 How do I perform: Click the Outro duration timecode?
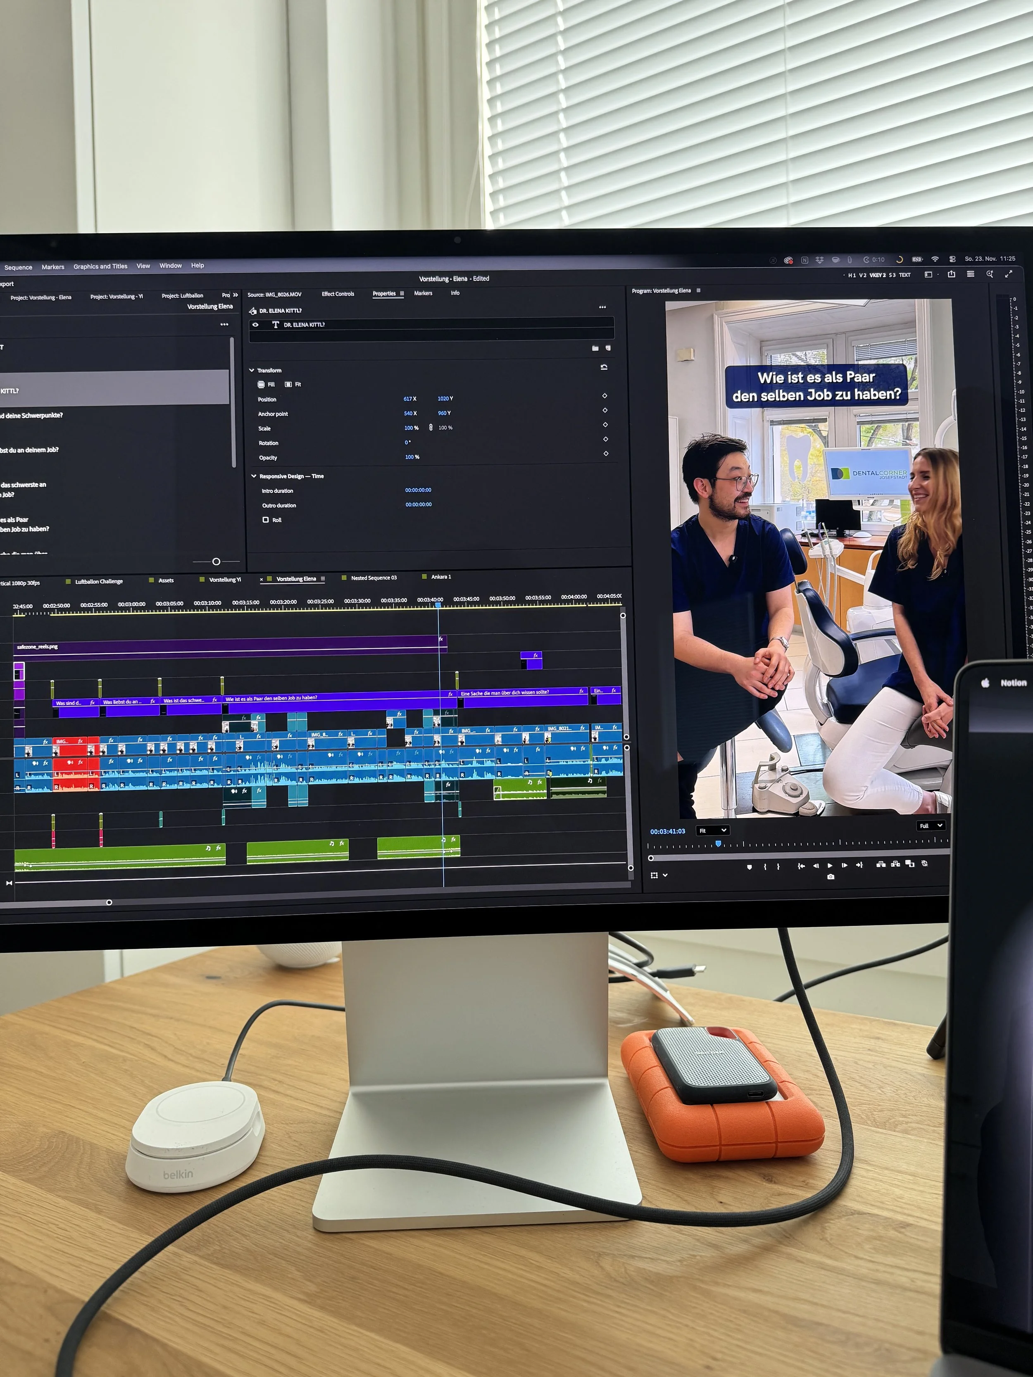coord(419,504)
